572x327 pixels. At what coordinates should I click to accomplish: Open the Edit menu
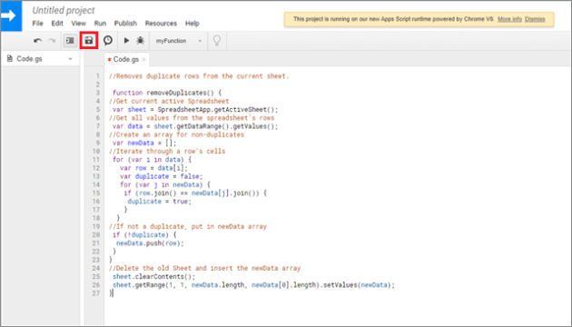click(x=57, y=24)
